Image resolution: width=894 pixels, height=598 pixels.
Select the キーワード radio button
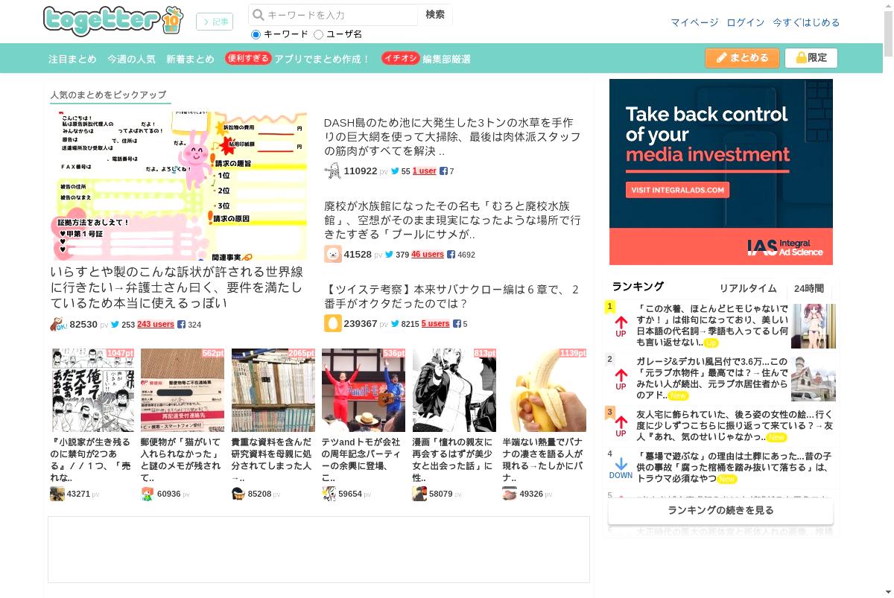256,34
